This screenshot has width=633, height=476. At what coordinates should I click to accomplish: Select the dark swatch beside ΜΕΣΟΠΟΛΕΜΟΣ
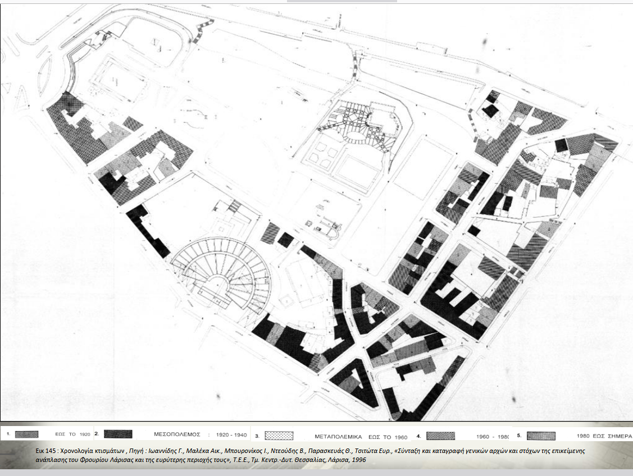(x=117, y=434)
